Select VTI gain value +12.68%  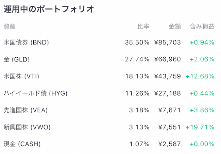point(200,76)
